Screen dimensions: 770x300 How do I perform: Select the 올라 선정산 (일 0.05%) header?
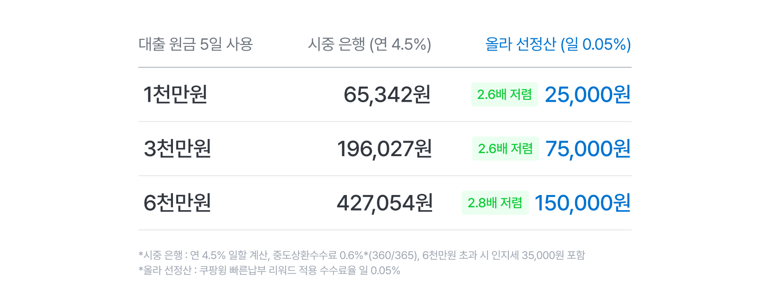[x=558, y=44]
